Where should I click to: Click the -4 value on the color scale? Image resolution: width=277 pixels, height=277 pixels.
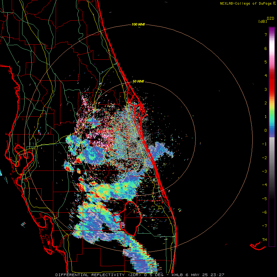[264, 185]
